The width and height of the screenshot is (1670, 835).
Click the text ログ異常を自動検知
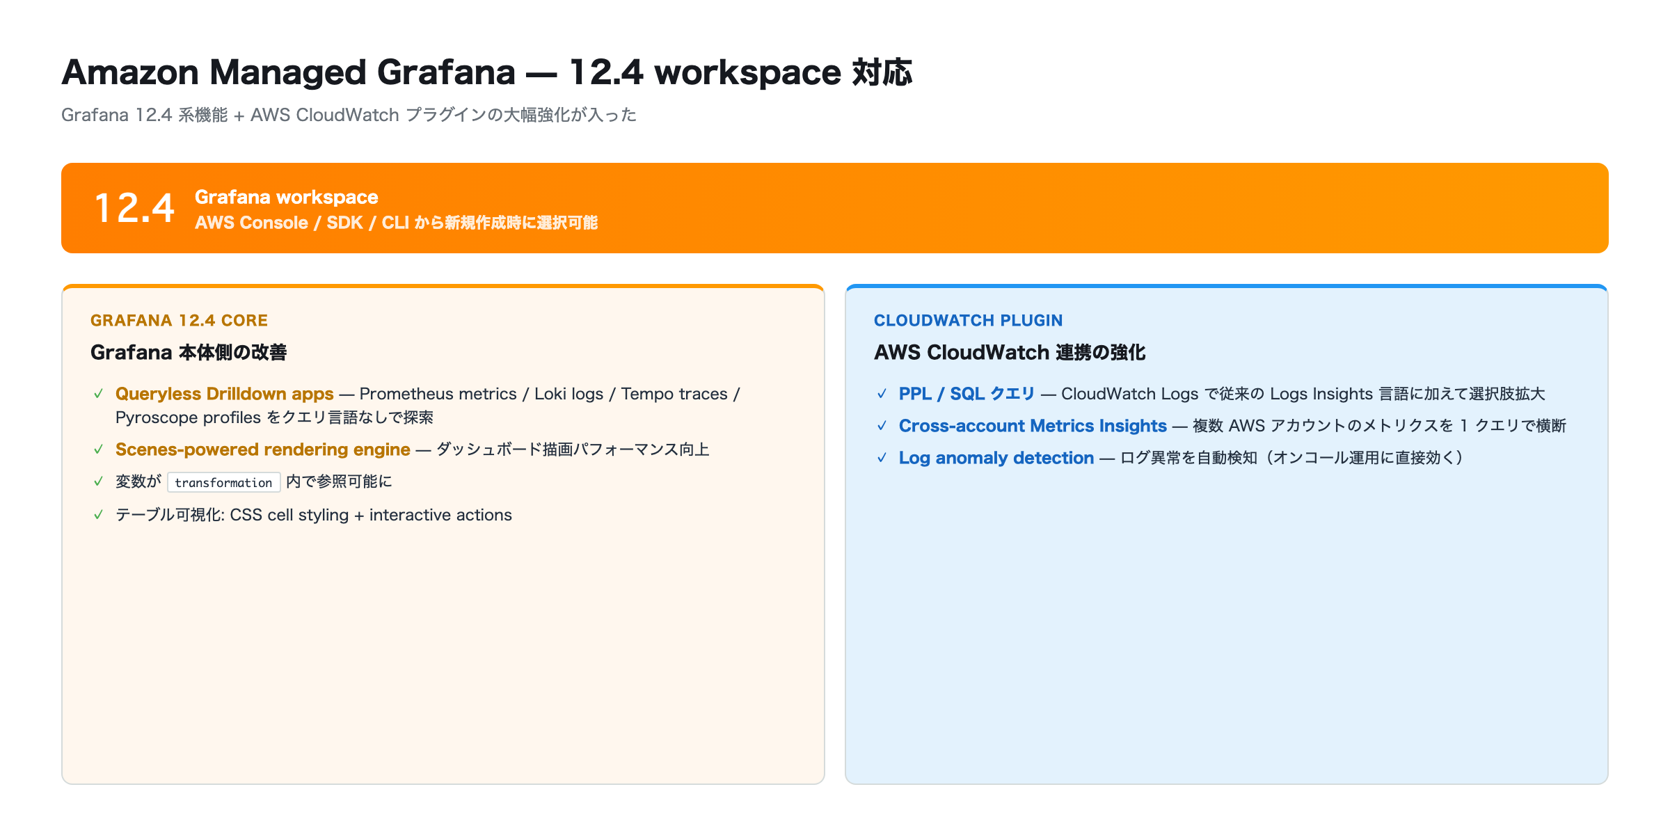click(1189, 458)
